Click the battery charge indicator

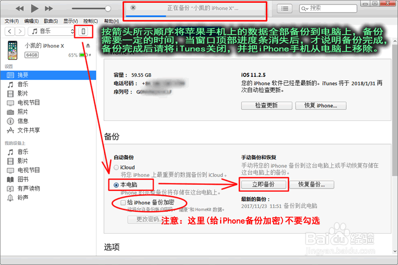(x=83, y=55)
